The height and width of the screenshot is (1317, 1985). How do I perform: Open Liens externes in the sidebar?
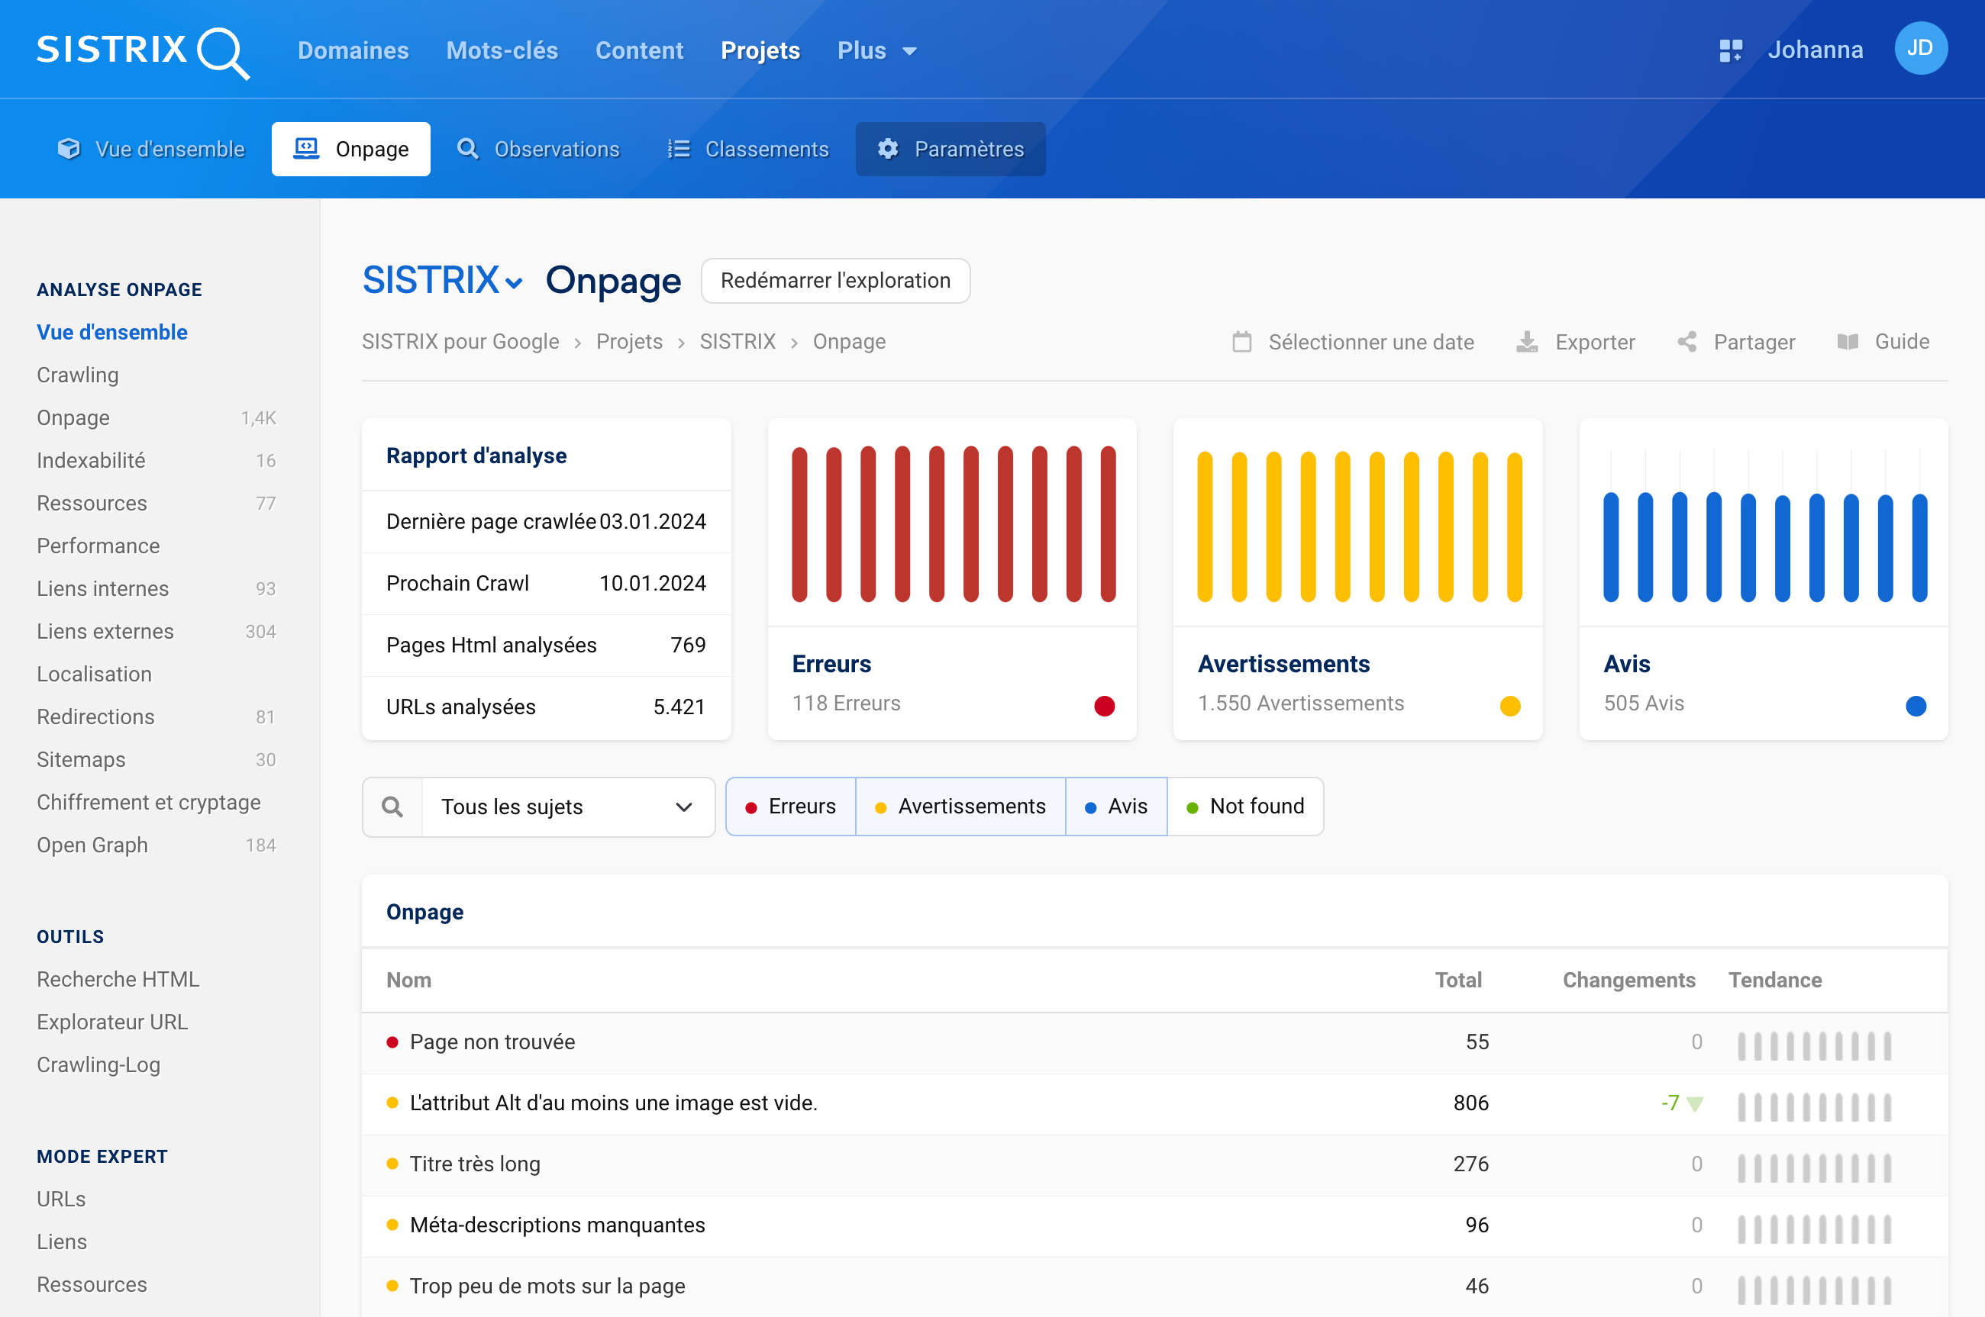click(105, 631)
